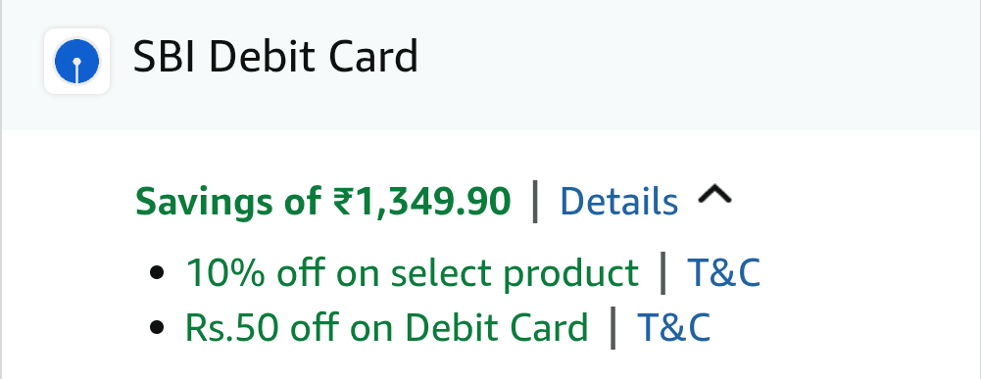Click the 10% off on select product offer
Viewport: 981px width, 379px height.
(x=412, y=273)
